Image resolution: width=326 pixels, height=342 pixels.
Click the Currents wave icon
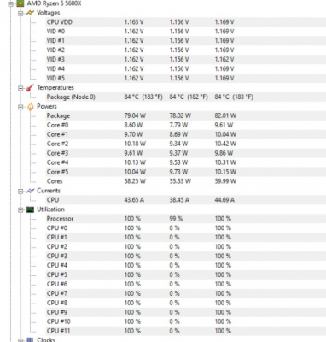[30, 191]
